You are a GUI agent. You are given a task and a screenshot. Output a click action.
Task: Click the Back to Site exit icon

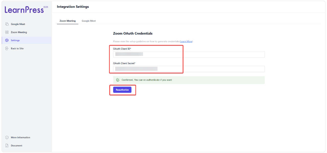pos(7,49)
